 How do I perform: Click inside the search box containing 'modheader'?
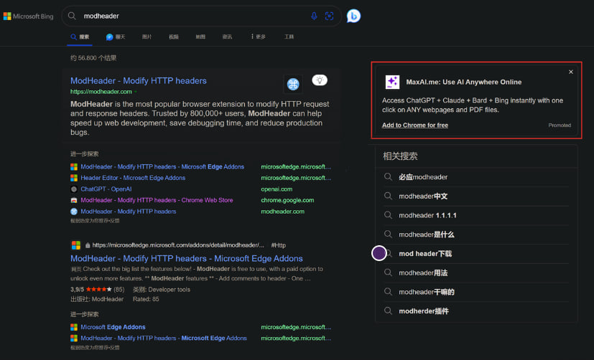(x=194, y=16)
